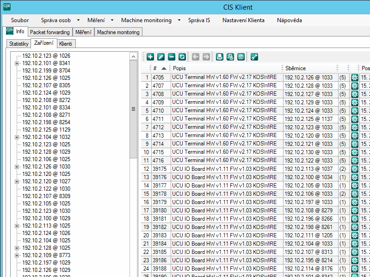Click the tree scrollbar up arrow

(x=134, y=56)
